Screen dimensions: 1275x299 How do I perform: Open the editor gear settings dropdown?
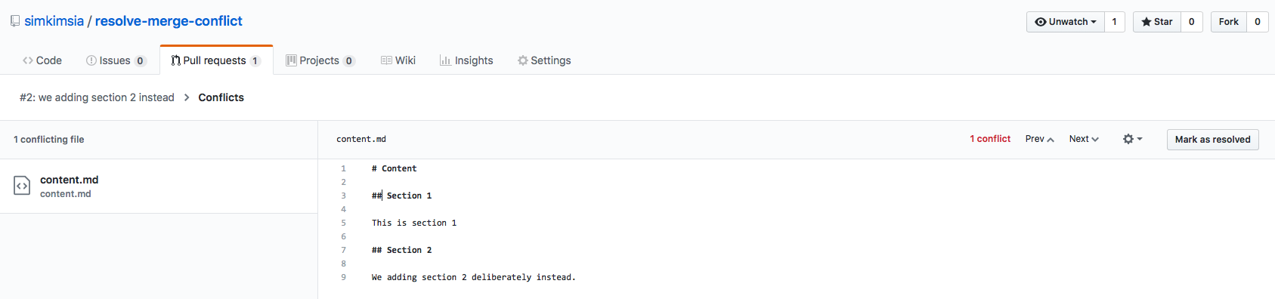pos(1132,139)
